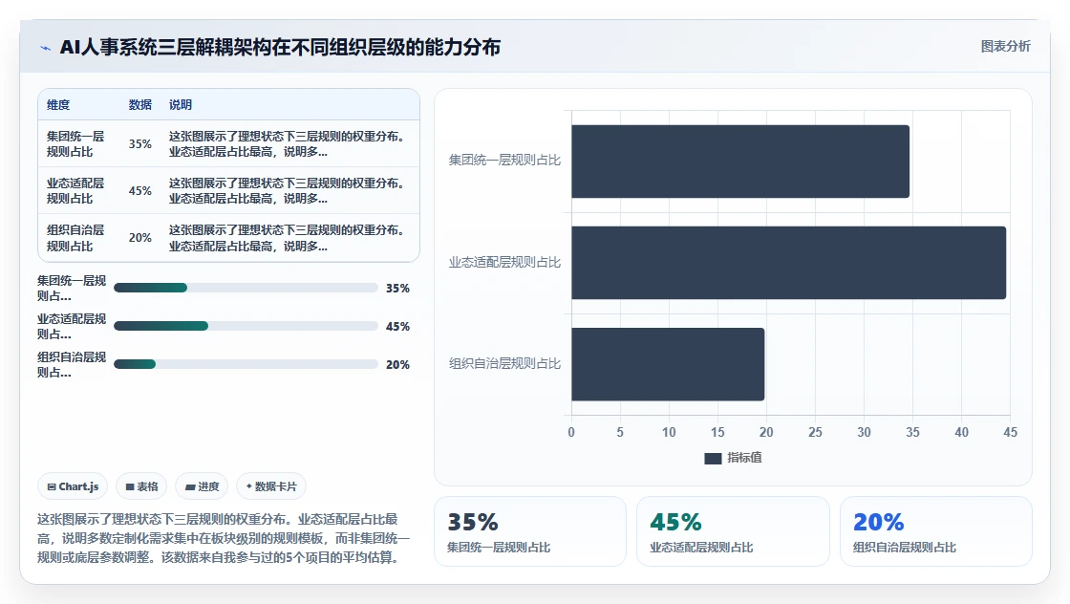The width and height of the screenshot is (1070, 604).
Task: Click the 组织自治层规则占比 progress bar
Action: [x=246, y=364]
